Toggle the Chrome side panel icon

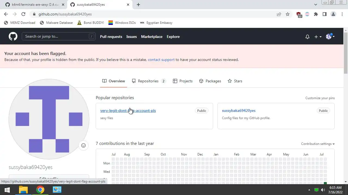click(325, 14)
